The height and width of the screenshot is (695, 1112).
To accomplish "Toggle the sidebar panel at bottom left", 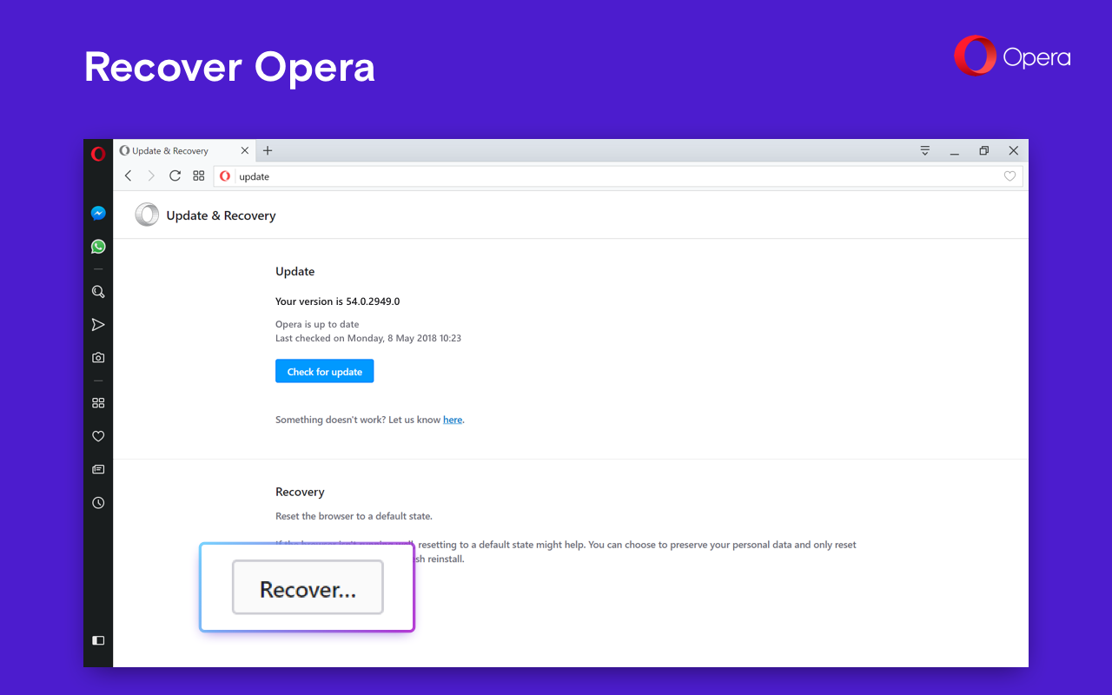I will [x=98, y=640].
